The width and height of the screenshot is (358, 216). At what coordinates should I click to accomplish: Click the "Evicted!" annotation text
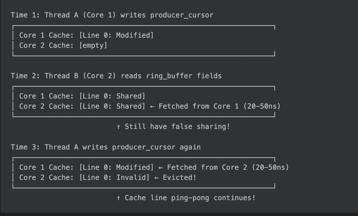[180, 177]
